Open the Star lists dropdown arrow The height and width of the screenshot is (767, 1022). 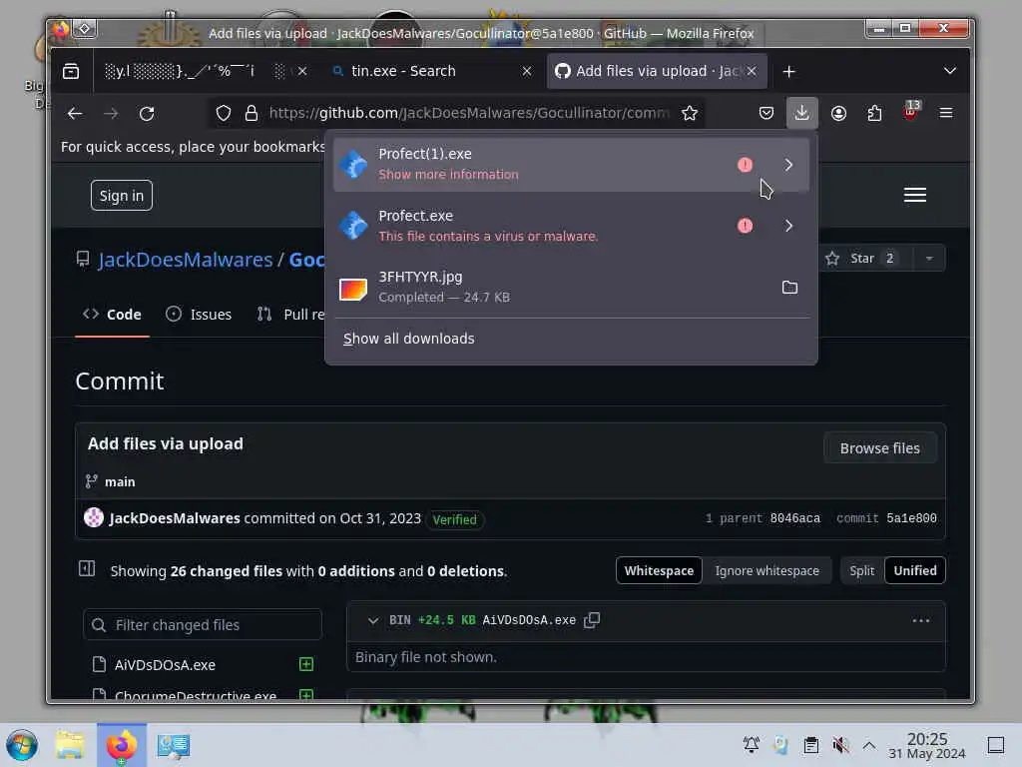click(929, 259)
